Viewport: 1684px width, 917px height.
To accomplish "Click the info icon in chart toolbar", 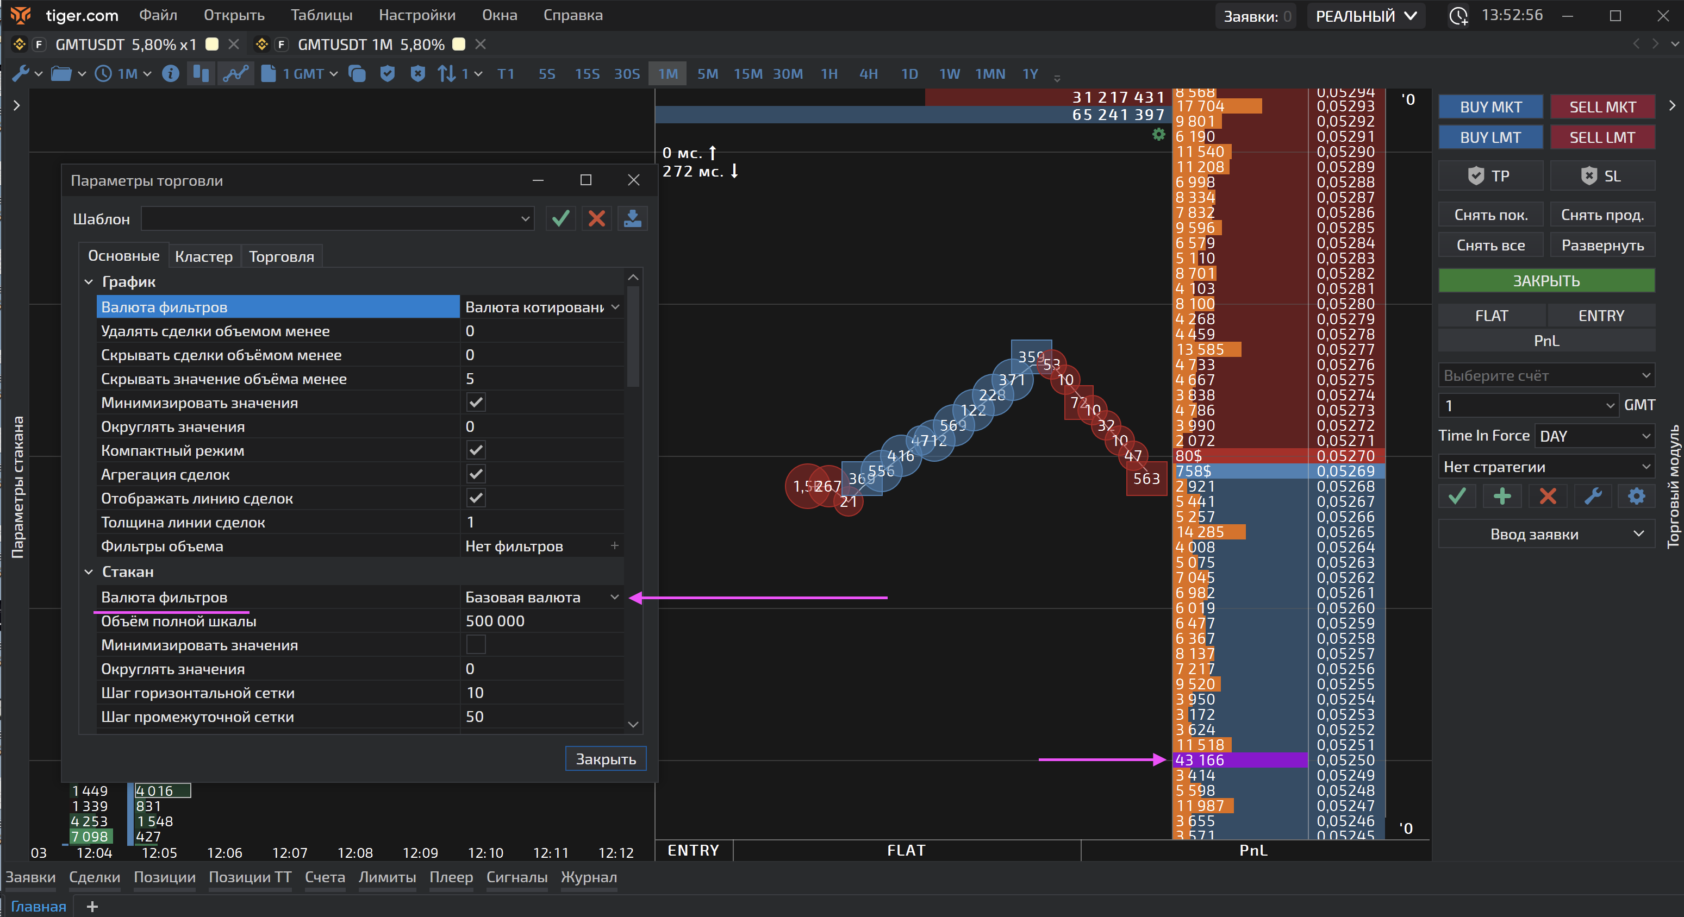I will pos(171,74).
